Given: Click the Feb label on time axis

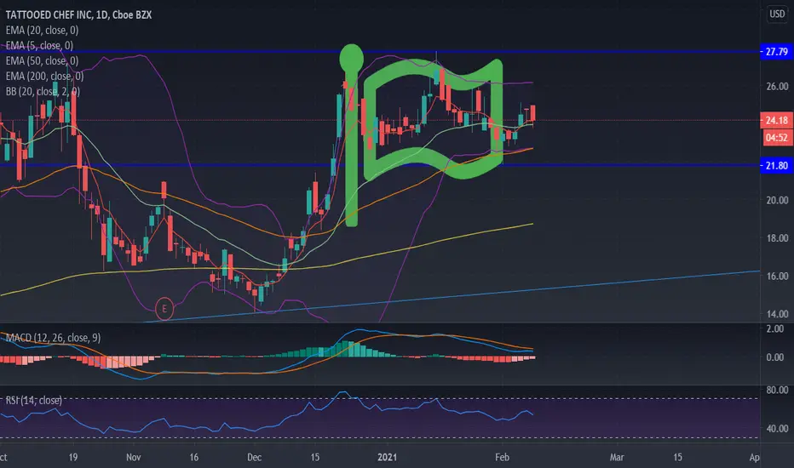Looking at the screenshot, I should (502, 458).
